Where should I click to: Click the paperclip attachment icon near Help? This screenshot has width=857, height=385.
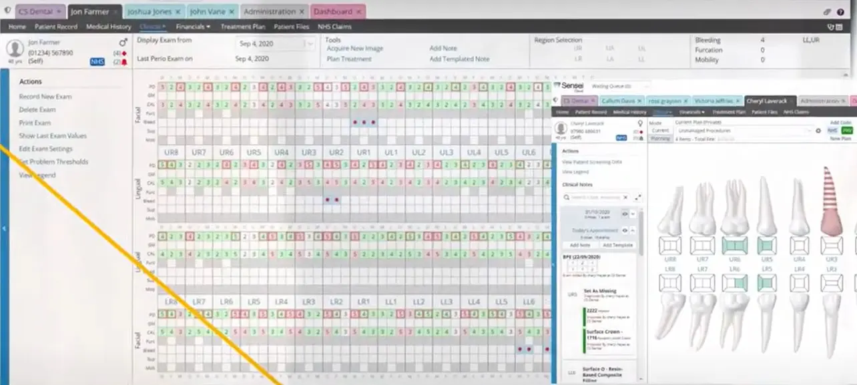click(827, 11)
